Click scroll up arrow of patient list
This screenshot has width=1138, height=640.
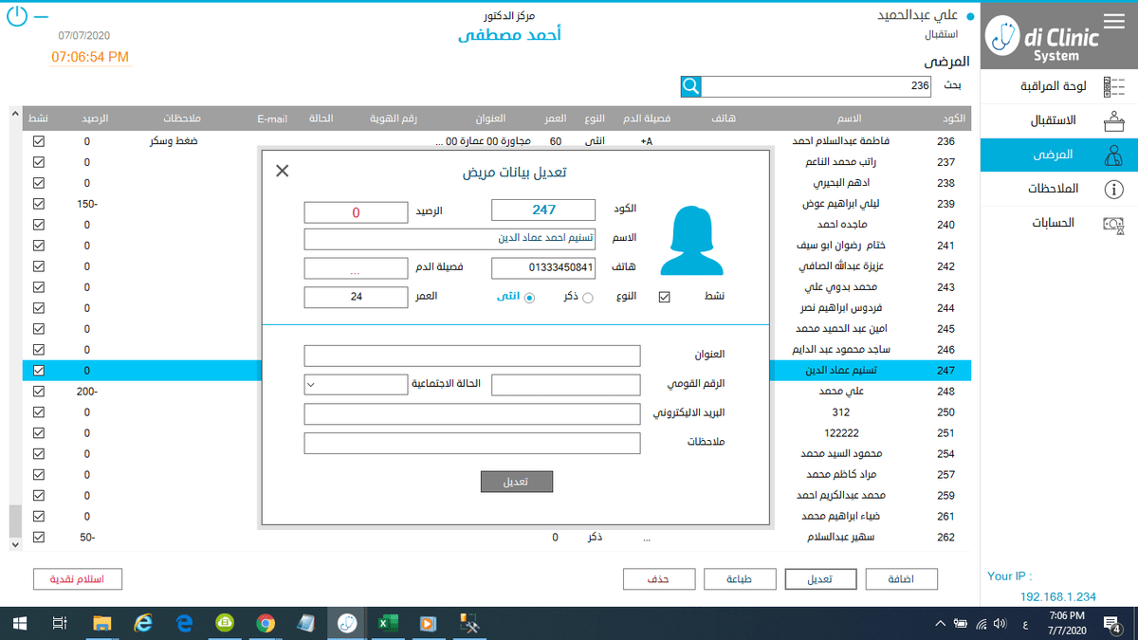pos(14,116)
